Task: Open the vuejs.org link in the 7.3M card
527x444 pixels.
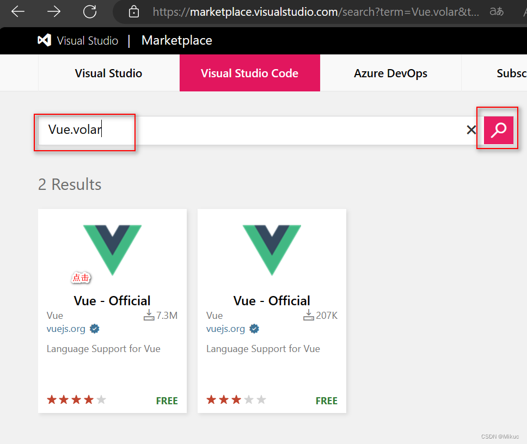Action: pos(66,329)
